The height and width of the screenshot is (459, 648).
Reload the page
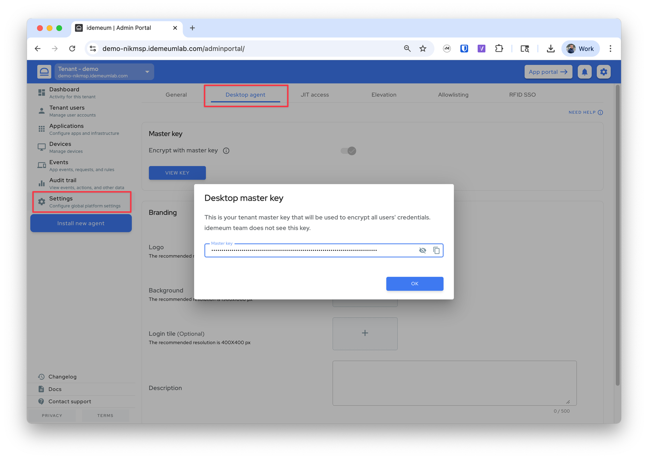tap(72, 49)
